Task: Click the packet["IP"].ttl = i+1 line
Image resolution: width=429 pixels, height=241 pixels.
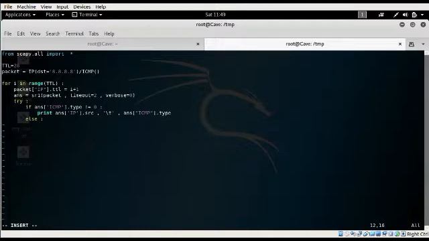Action: [46, 89]
